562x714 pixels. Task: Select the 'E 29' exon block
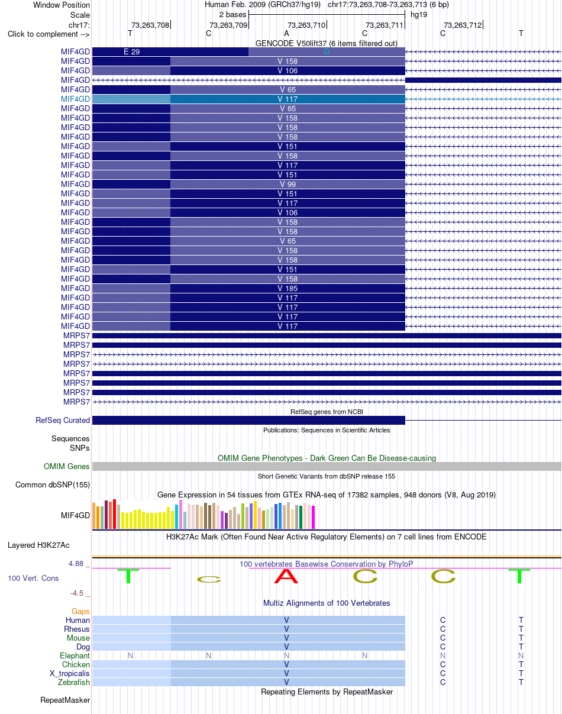tap(170, 51)
